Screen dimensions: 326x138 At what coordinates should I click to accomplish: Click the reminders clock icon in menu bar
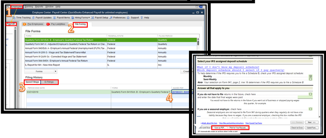pyautogui.click(x=197, y=7)
